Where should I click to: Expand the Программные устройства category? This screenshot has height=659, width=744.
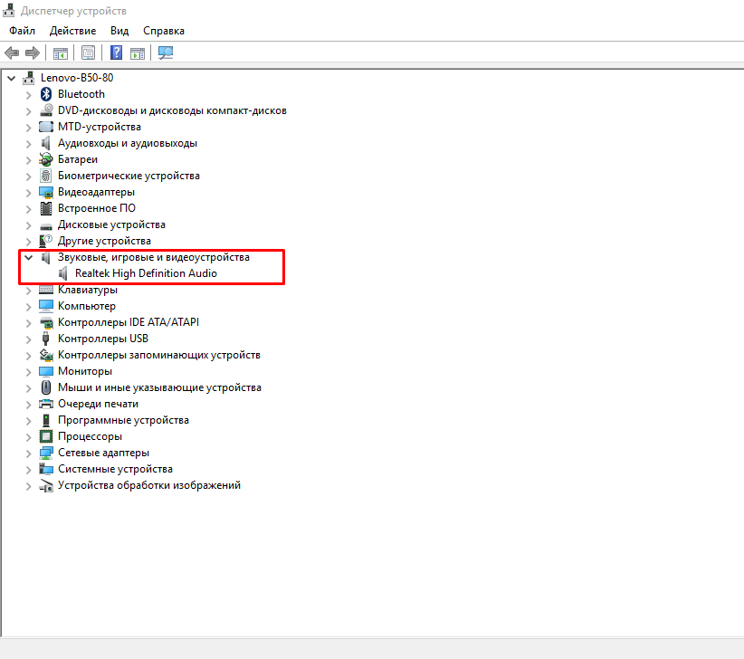click(28, 421)
